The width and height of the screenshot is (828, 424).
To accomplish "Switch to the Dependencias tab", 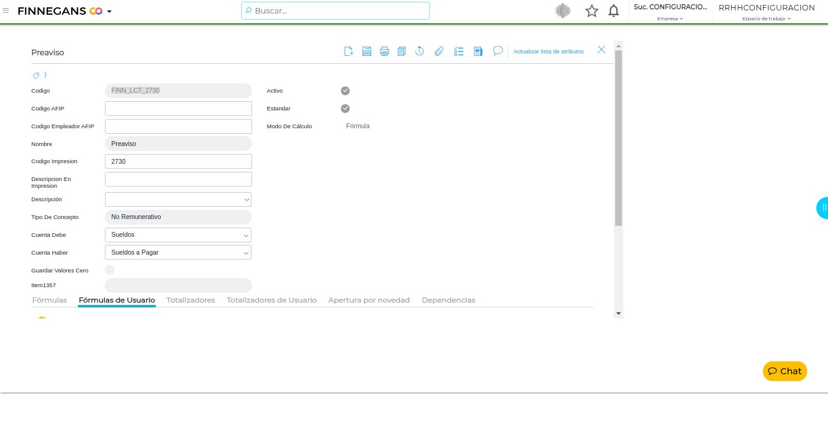I will pyautogui.click(x=448, y=300).
